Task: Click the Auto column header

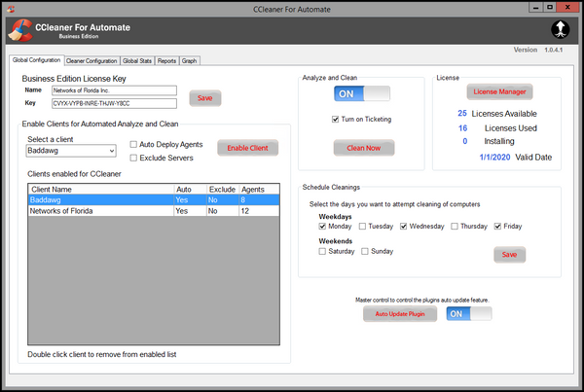Action: coord(191,189)
